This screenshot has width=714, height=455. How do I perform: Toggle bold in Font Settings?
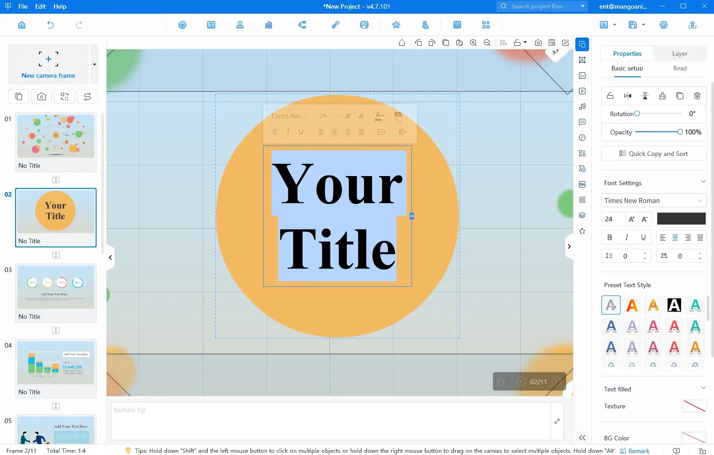pyautogui.click(x=610, y=237)
